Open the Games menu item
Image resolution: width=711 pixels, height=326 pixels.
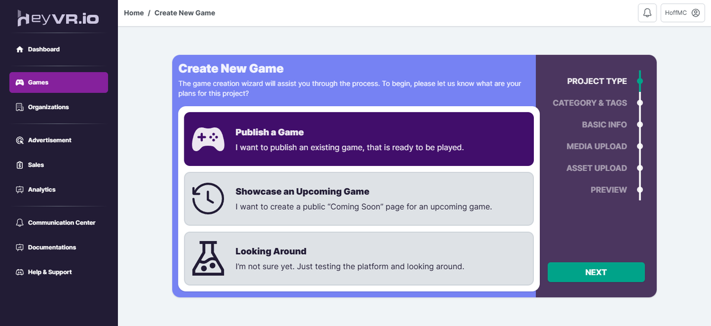point(59,82)
